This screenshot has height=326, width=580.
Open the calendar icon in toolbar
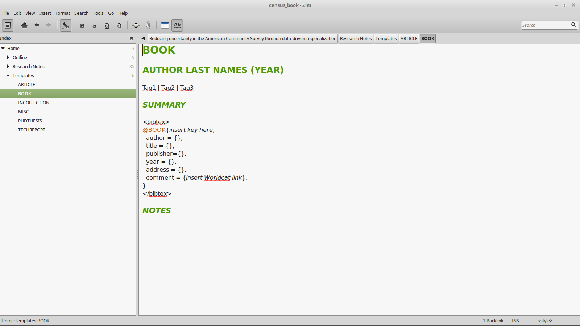coord(165,25)
